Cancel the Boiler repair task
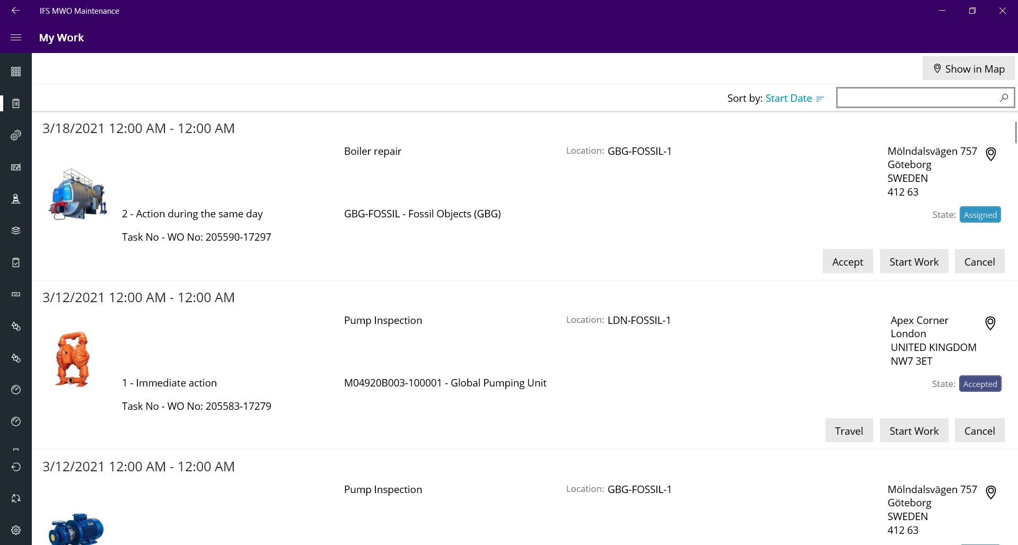Viewport: 1018px width, 545px height. (x=979, y=261)
